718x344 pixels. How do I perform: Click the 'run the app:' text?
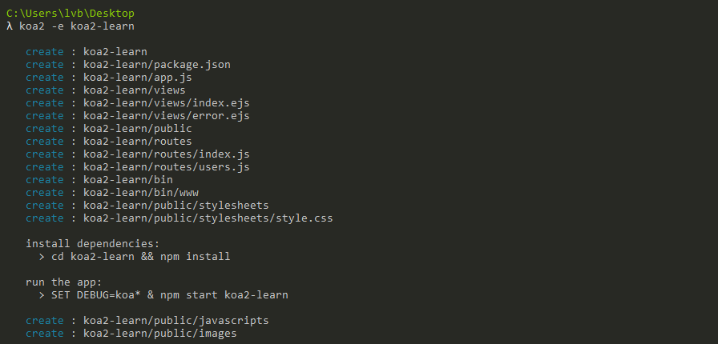click(63, 282)
